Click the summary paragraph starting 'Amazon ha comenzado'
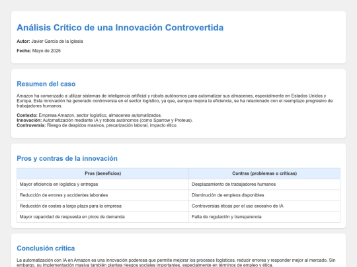This screenshot has width=357, height=267. tap(175, 101)
